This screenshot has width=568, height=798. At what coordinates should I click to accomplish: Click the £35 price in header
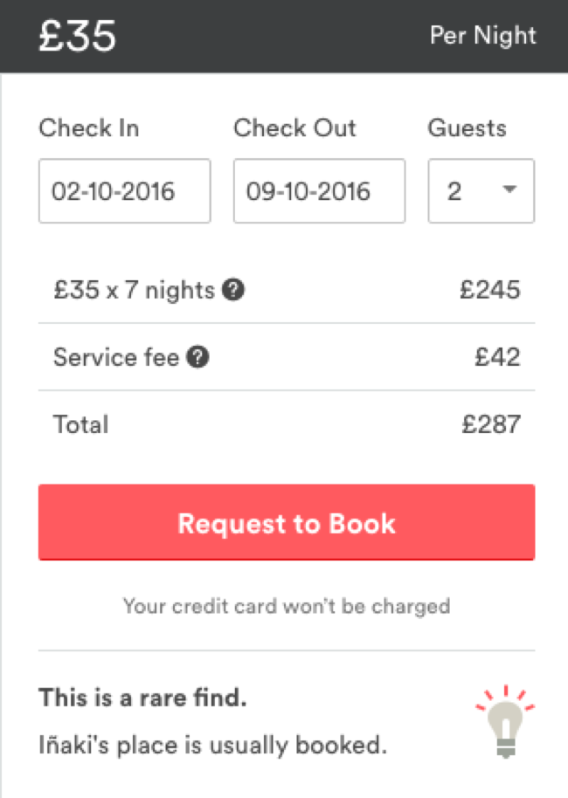(x=78, y=36)
